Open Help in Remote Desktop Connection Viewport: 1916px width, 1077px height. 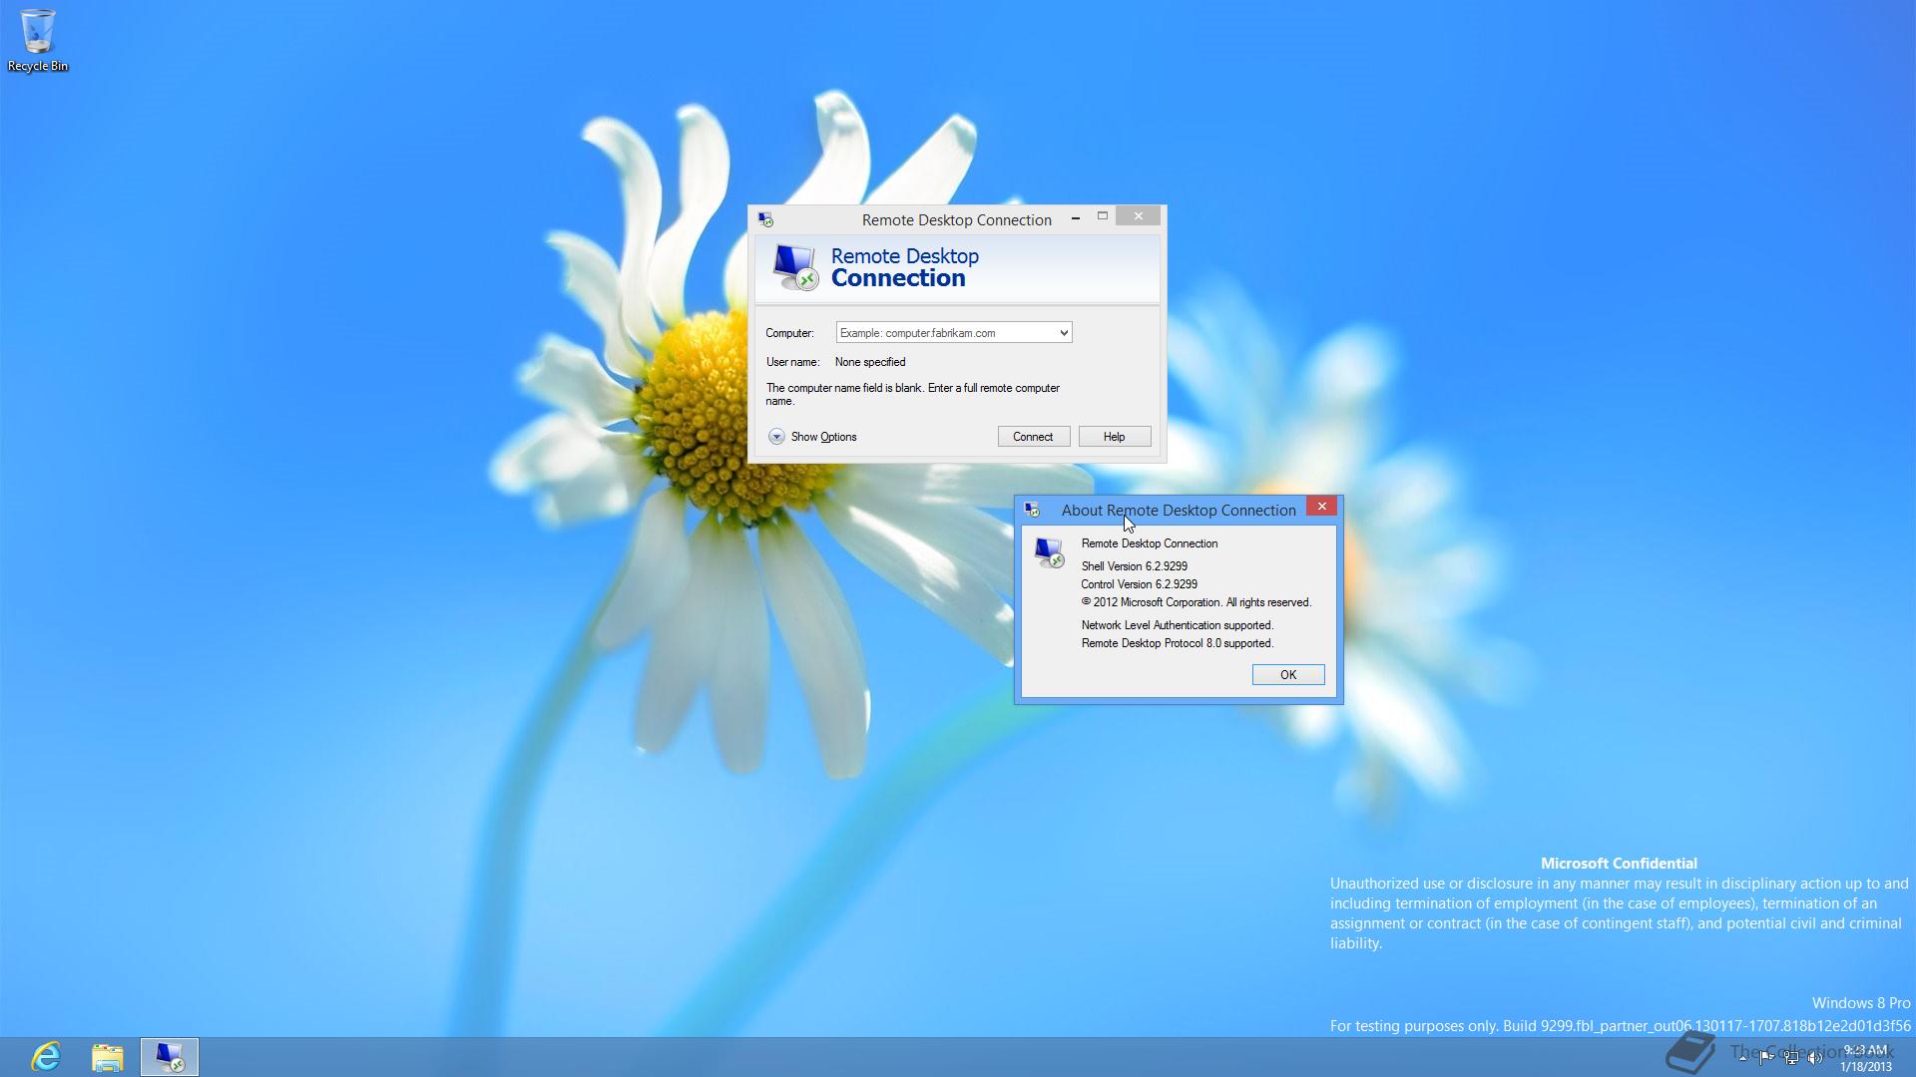pyautogui.click(x=1114, y=437)
